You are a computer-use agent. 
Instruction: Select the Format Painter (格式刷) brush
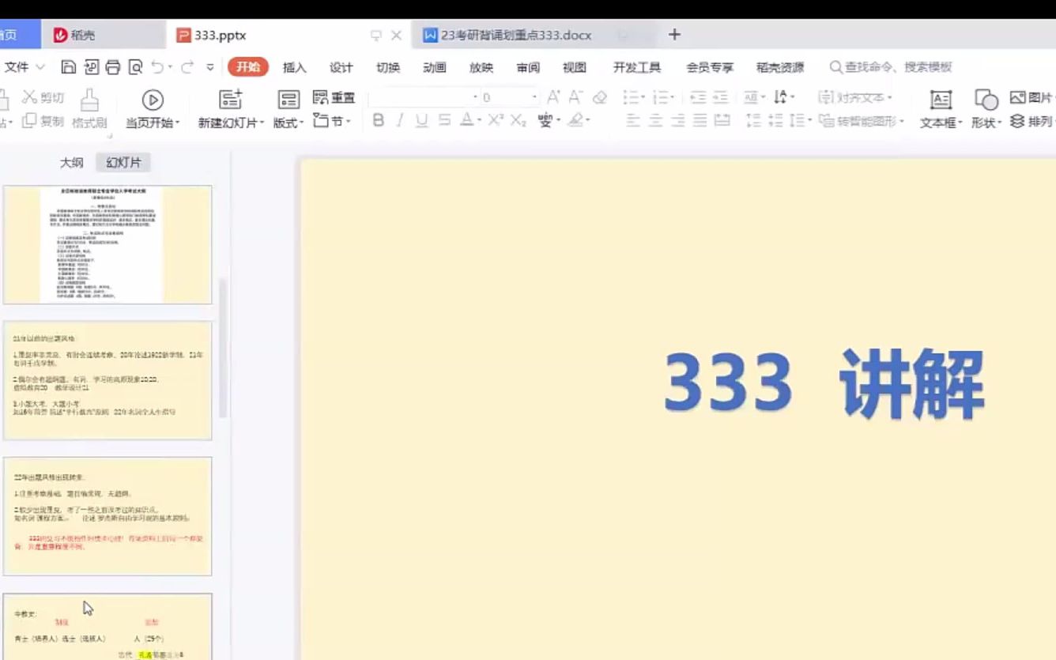point(89,100)
